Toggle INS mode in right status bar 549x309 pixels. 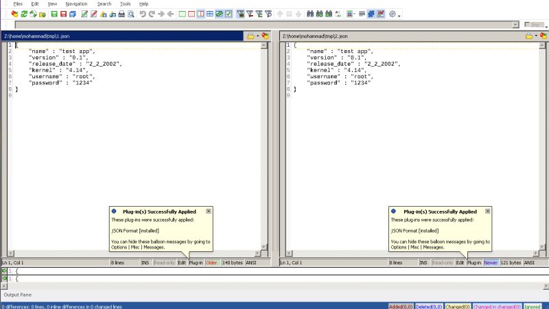[x=423, y=262]
